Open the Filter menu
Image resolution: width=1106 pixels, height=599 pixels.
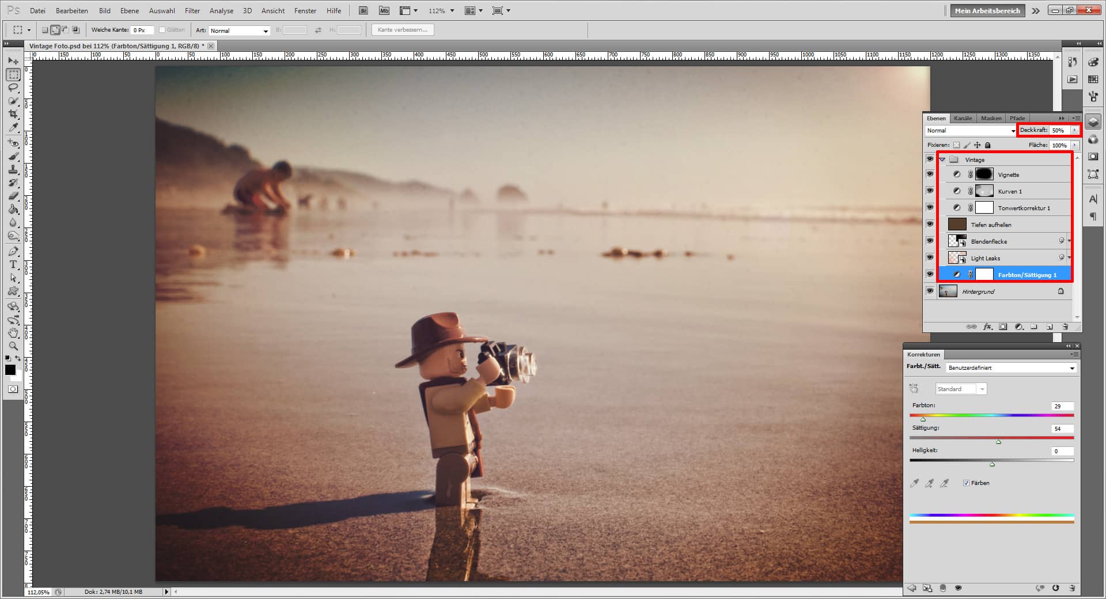click(x=192, y=10)
